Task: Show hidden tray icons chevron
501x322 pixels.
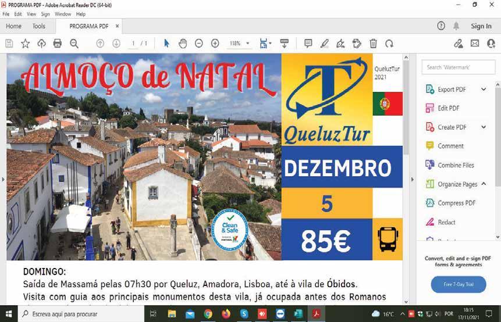Action: 402,314
